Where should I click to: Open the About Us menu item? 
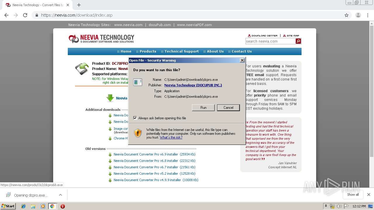(x=214, y=51)
